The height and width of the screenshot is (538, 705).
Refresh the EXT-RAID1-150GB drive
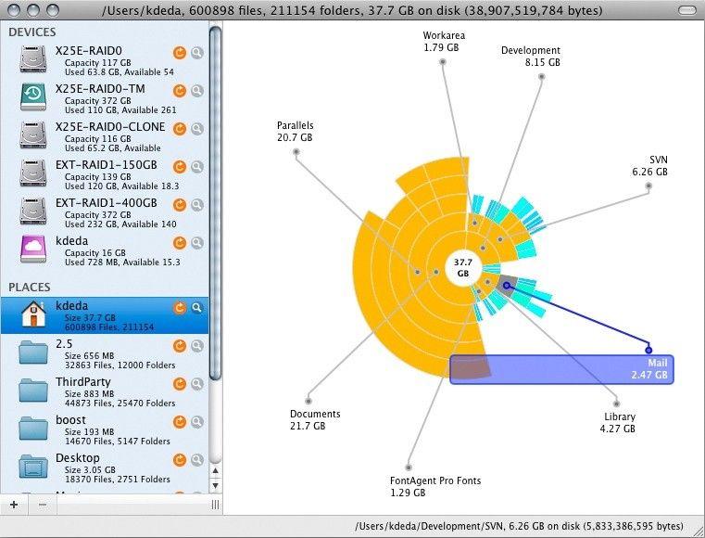180,167
